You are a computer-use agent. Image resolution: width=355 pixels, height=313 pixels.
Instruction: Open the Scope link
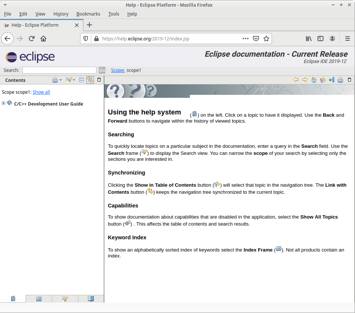118,70
